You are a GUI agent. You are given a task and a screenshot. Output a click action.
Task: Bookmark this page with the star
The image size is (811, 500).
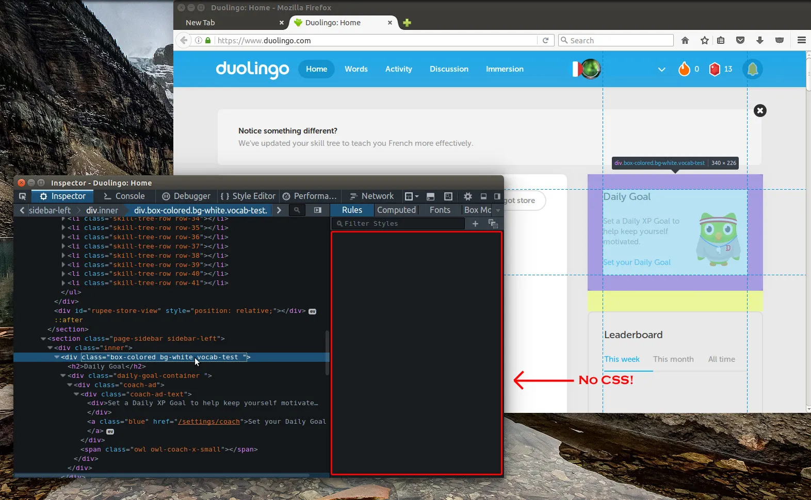(x=705, y=40)
